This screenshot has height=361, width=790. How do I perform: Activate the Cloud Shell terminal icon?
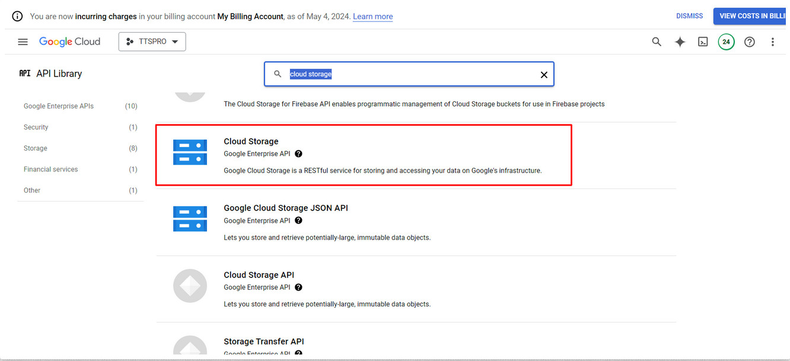pos(703,41)
